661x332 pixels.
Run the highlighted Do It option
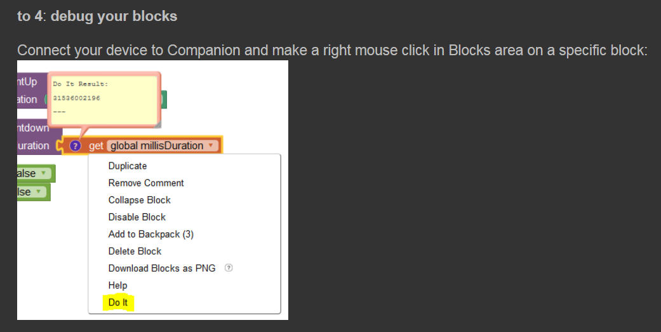tap(118, 303)
